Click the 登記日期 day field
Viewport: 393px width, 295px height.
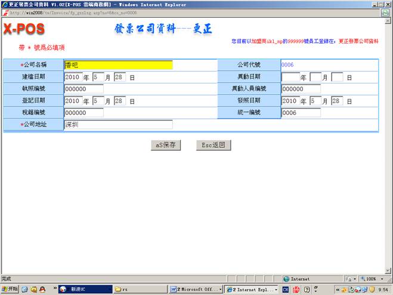[x=119, y=101]
